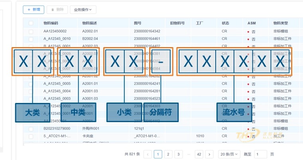Click ASM 否 value in row AA123450002

[x=253, y=32]
